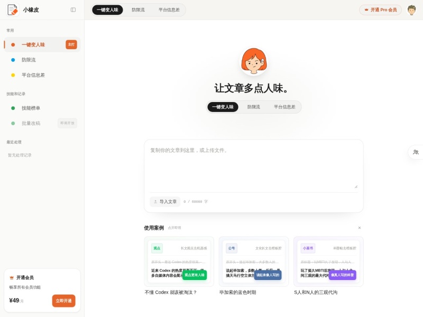
Task: Click the 读起来像人写的 blue tag
Action: [x=268, y=275]
